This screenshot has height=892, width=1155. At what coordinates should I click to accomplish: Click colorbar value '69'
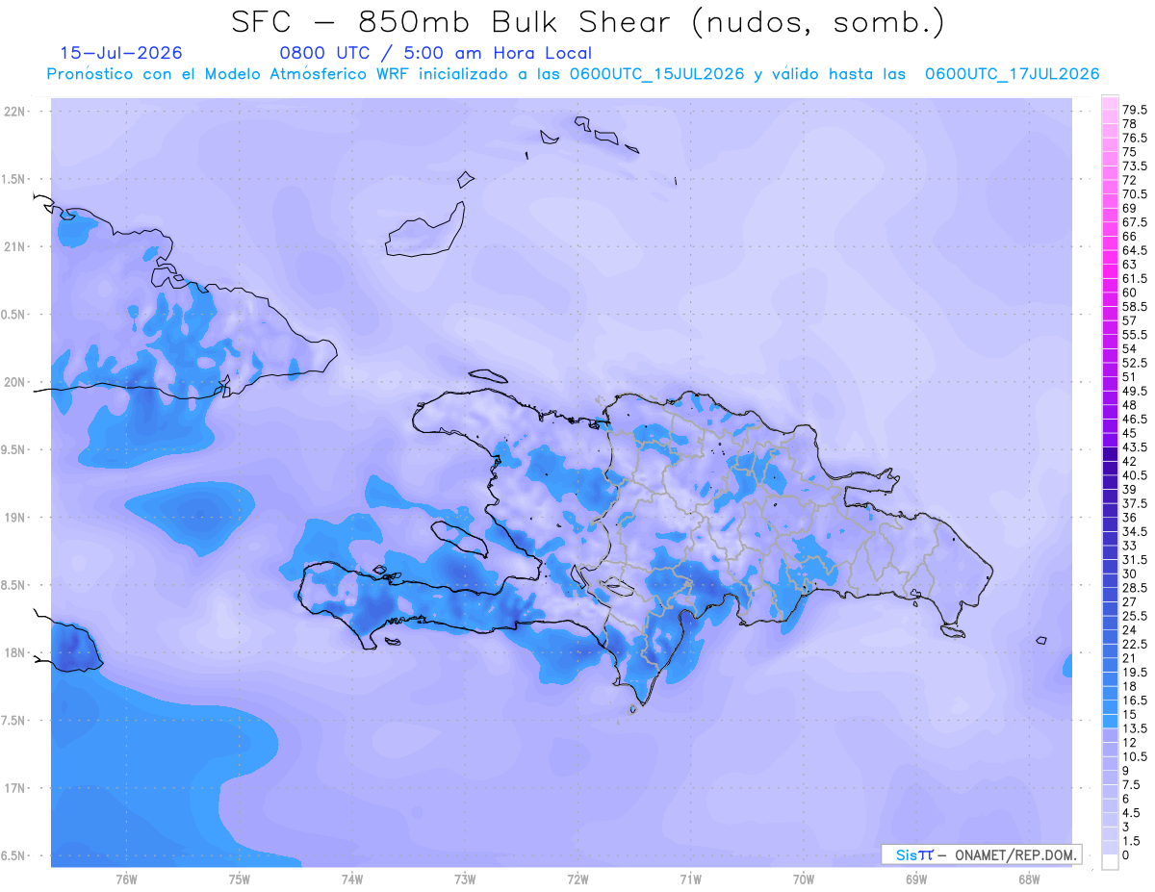pyautogui.click(x=1129, y=209)
